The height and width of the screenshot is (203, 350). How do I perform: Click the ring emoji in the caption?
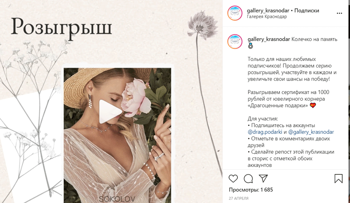(x=250, y=46)
